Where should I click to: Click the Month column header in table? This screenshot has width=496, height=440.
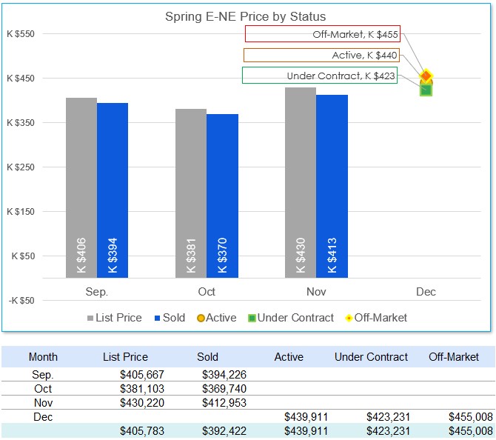(x=43, y=357)
